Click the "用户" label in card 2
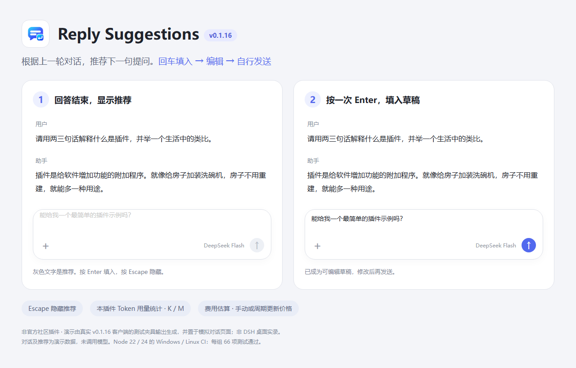 coord(313,124)
